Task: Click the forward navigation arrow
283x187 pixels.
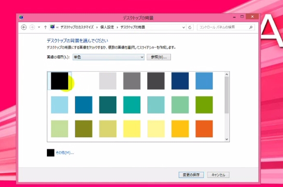Action: tap(32, 27)
